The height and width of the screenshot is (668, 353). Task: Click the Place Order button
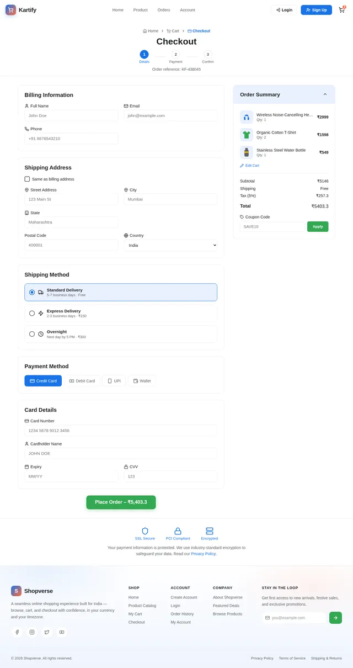tap(121, 502)
